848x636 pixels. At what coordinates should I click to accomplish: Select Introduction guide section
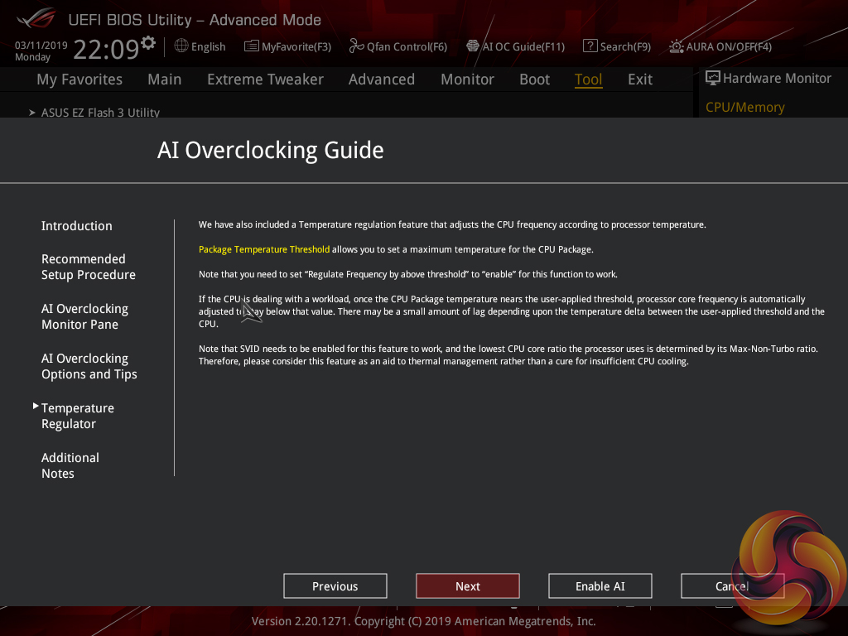coord(77,225)
